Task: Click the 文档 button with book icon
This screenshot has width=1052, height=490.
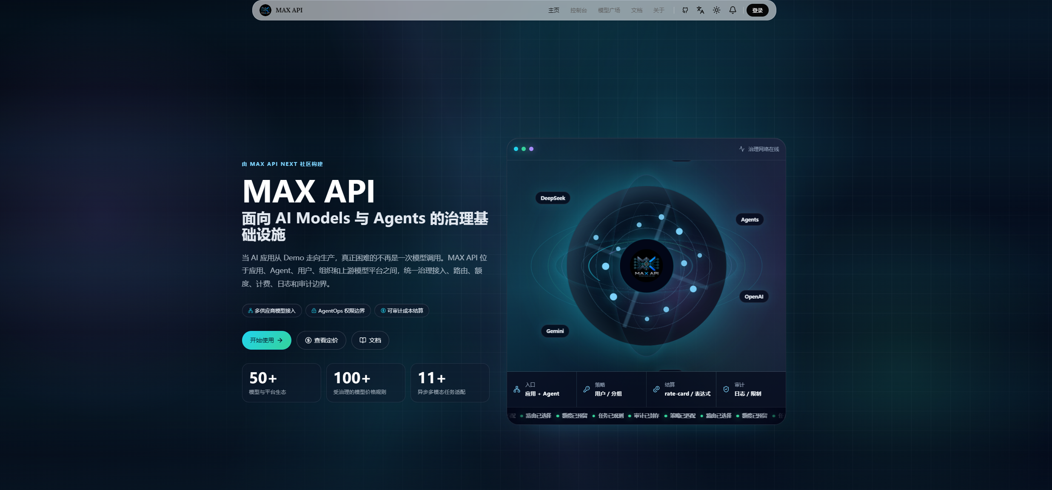Action: pos(370,340)
